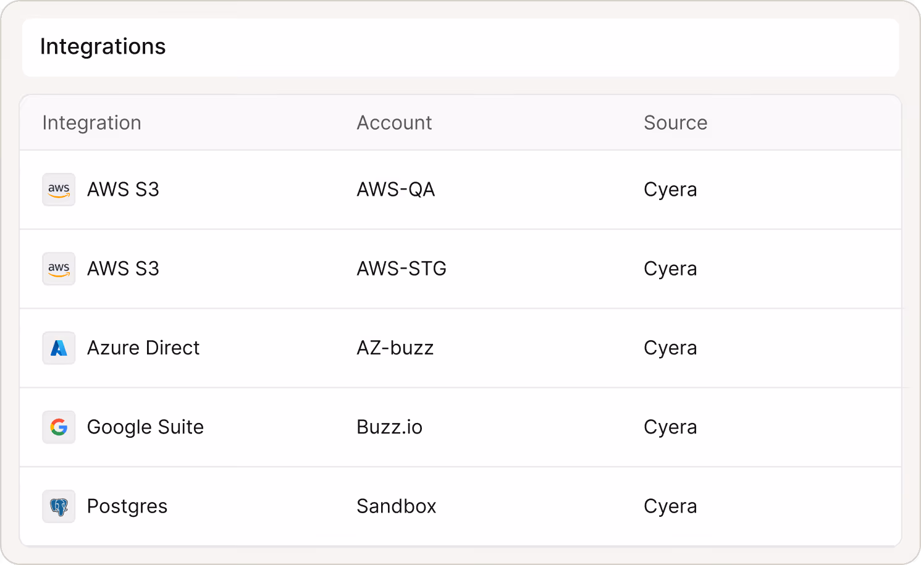The width and height of the screenshot is (921, 565).
Task: Open the AWS S3 integration with account AWS-STG
Action: click(x=123, y=269)
